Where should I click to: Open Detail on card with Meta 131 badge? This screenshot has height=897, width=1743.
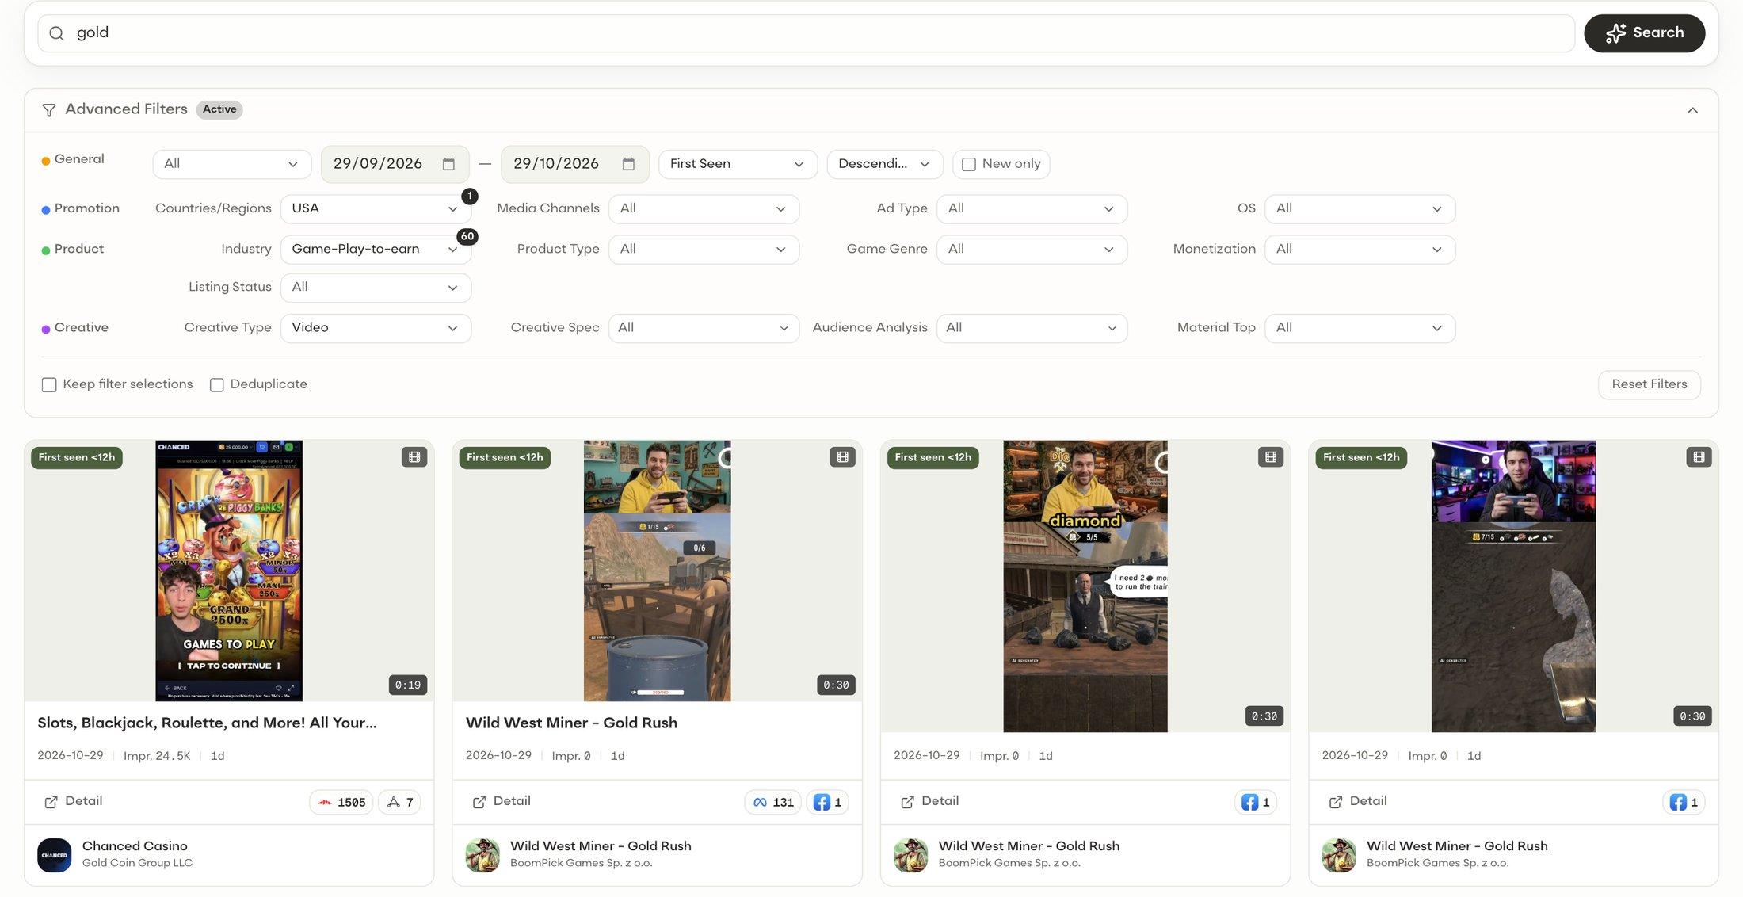[501, 801]
